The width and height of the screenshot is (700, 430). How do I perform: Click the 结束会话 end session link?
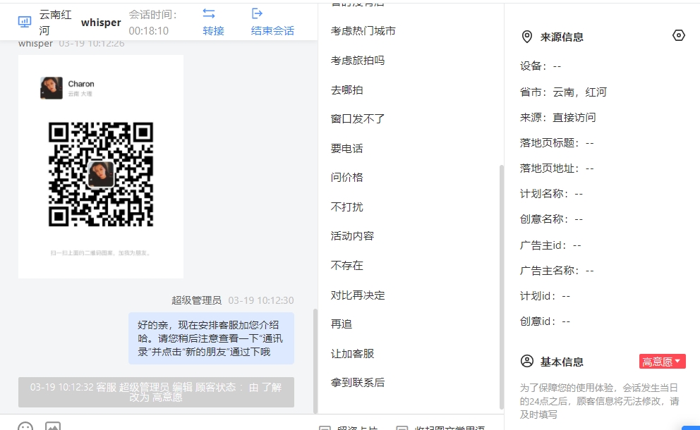tap(272, 31)
